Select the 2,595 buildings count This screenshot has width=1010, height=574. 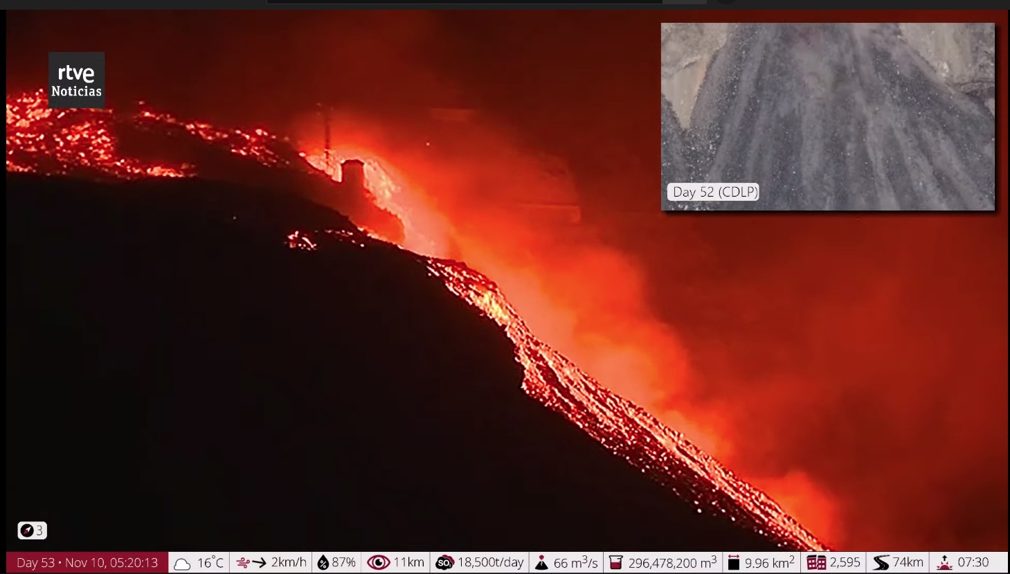[x=845, y=562]
